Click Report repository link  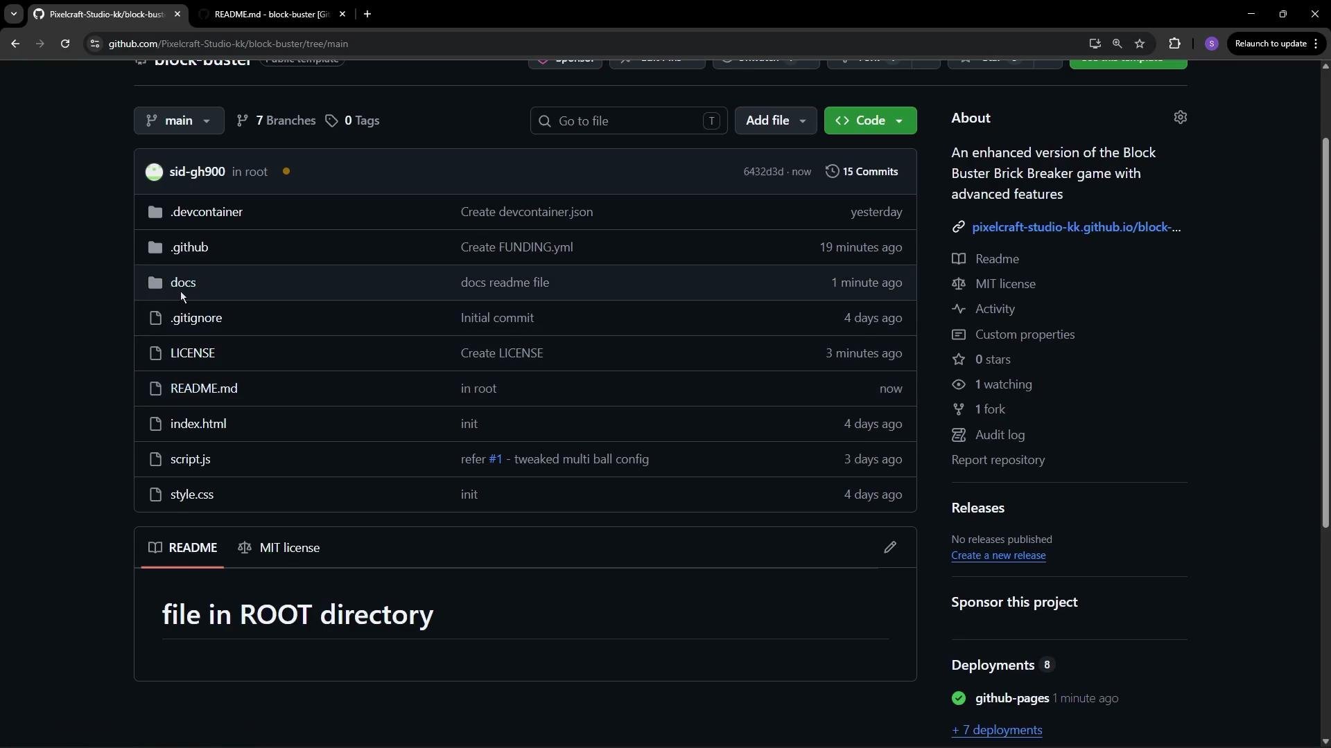point(998,460)
